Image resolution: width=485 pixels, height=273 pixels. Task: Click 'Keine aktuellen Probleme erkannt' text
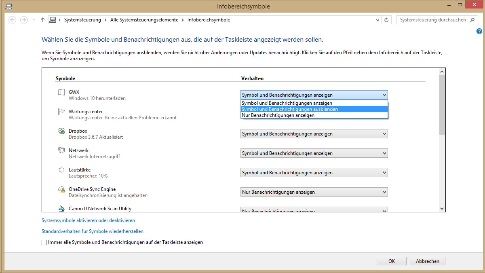141,118
